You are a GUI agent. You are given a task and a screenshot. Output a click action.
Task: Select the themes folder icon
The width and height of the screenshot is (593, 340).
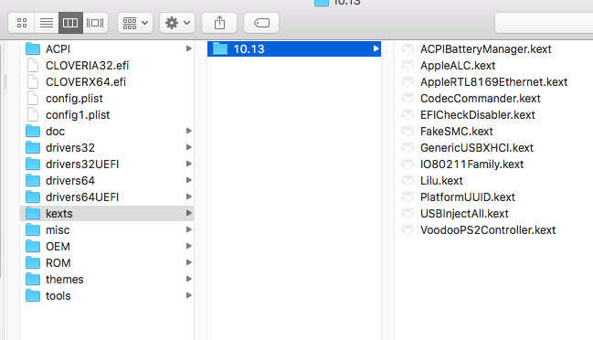click(33, 280)
